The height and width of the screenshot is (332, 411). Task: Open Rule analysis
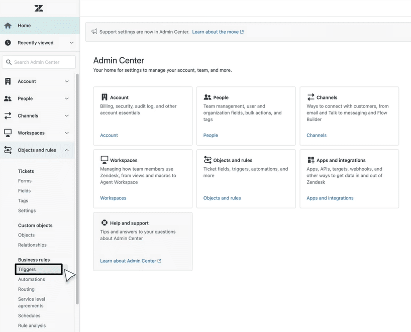pyautogui.click(x=32, y=325)
